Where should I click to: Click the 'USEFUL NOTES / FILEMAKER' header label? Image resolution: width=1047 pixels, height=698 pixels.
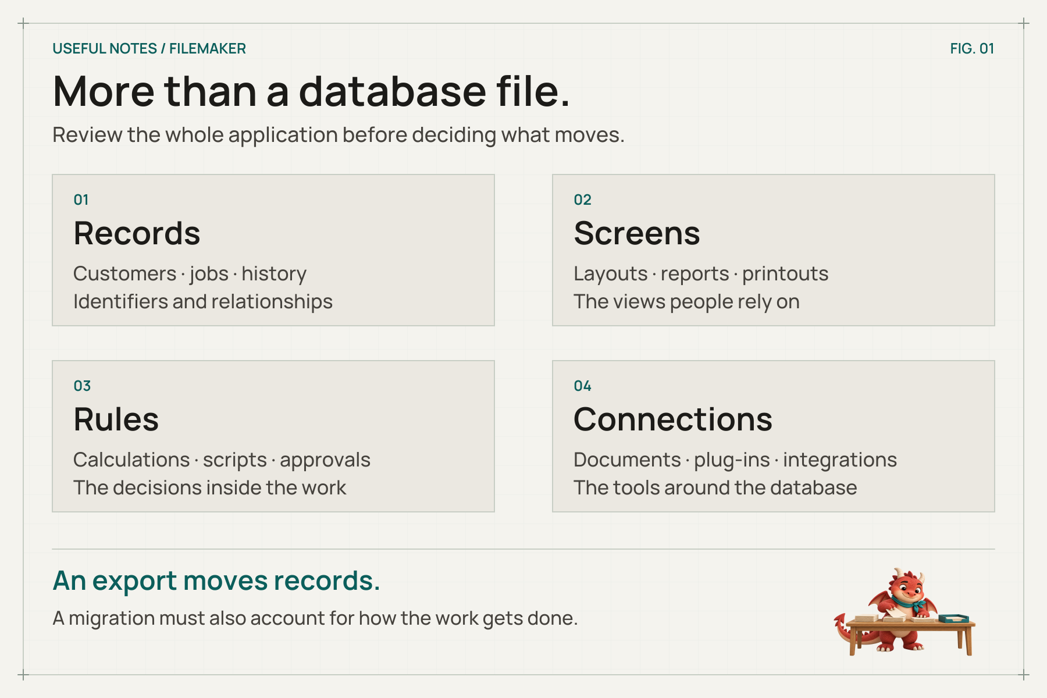pyautogui.click(x=149, y=48)
